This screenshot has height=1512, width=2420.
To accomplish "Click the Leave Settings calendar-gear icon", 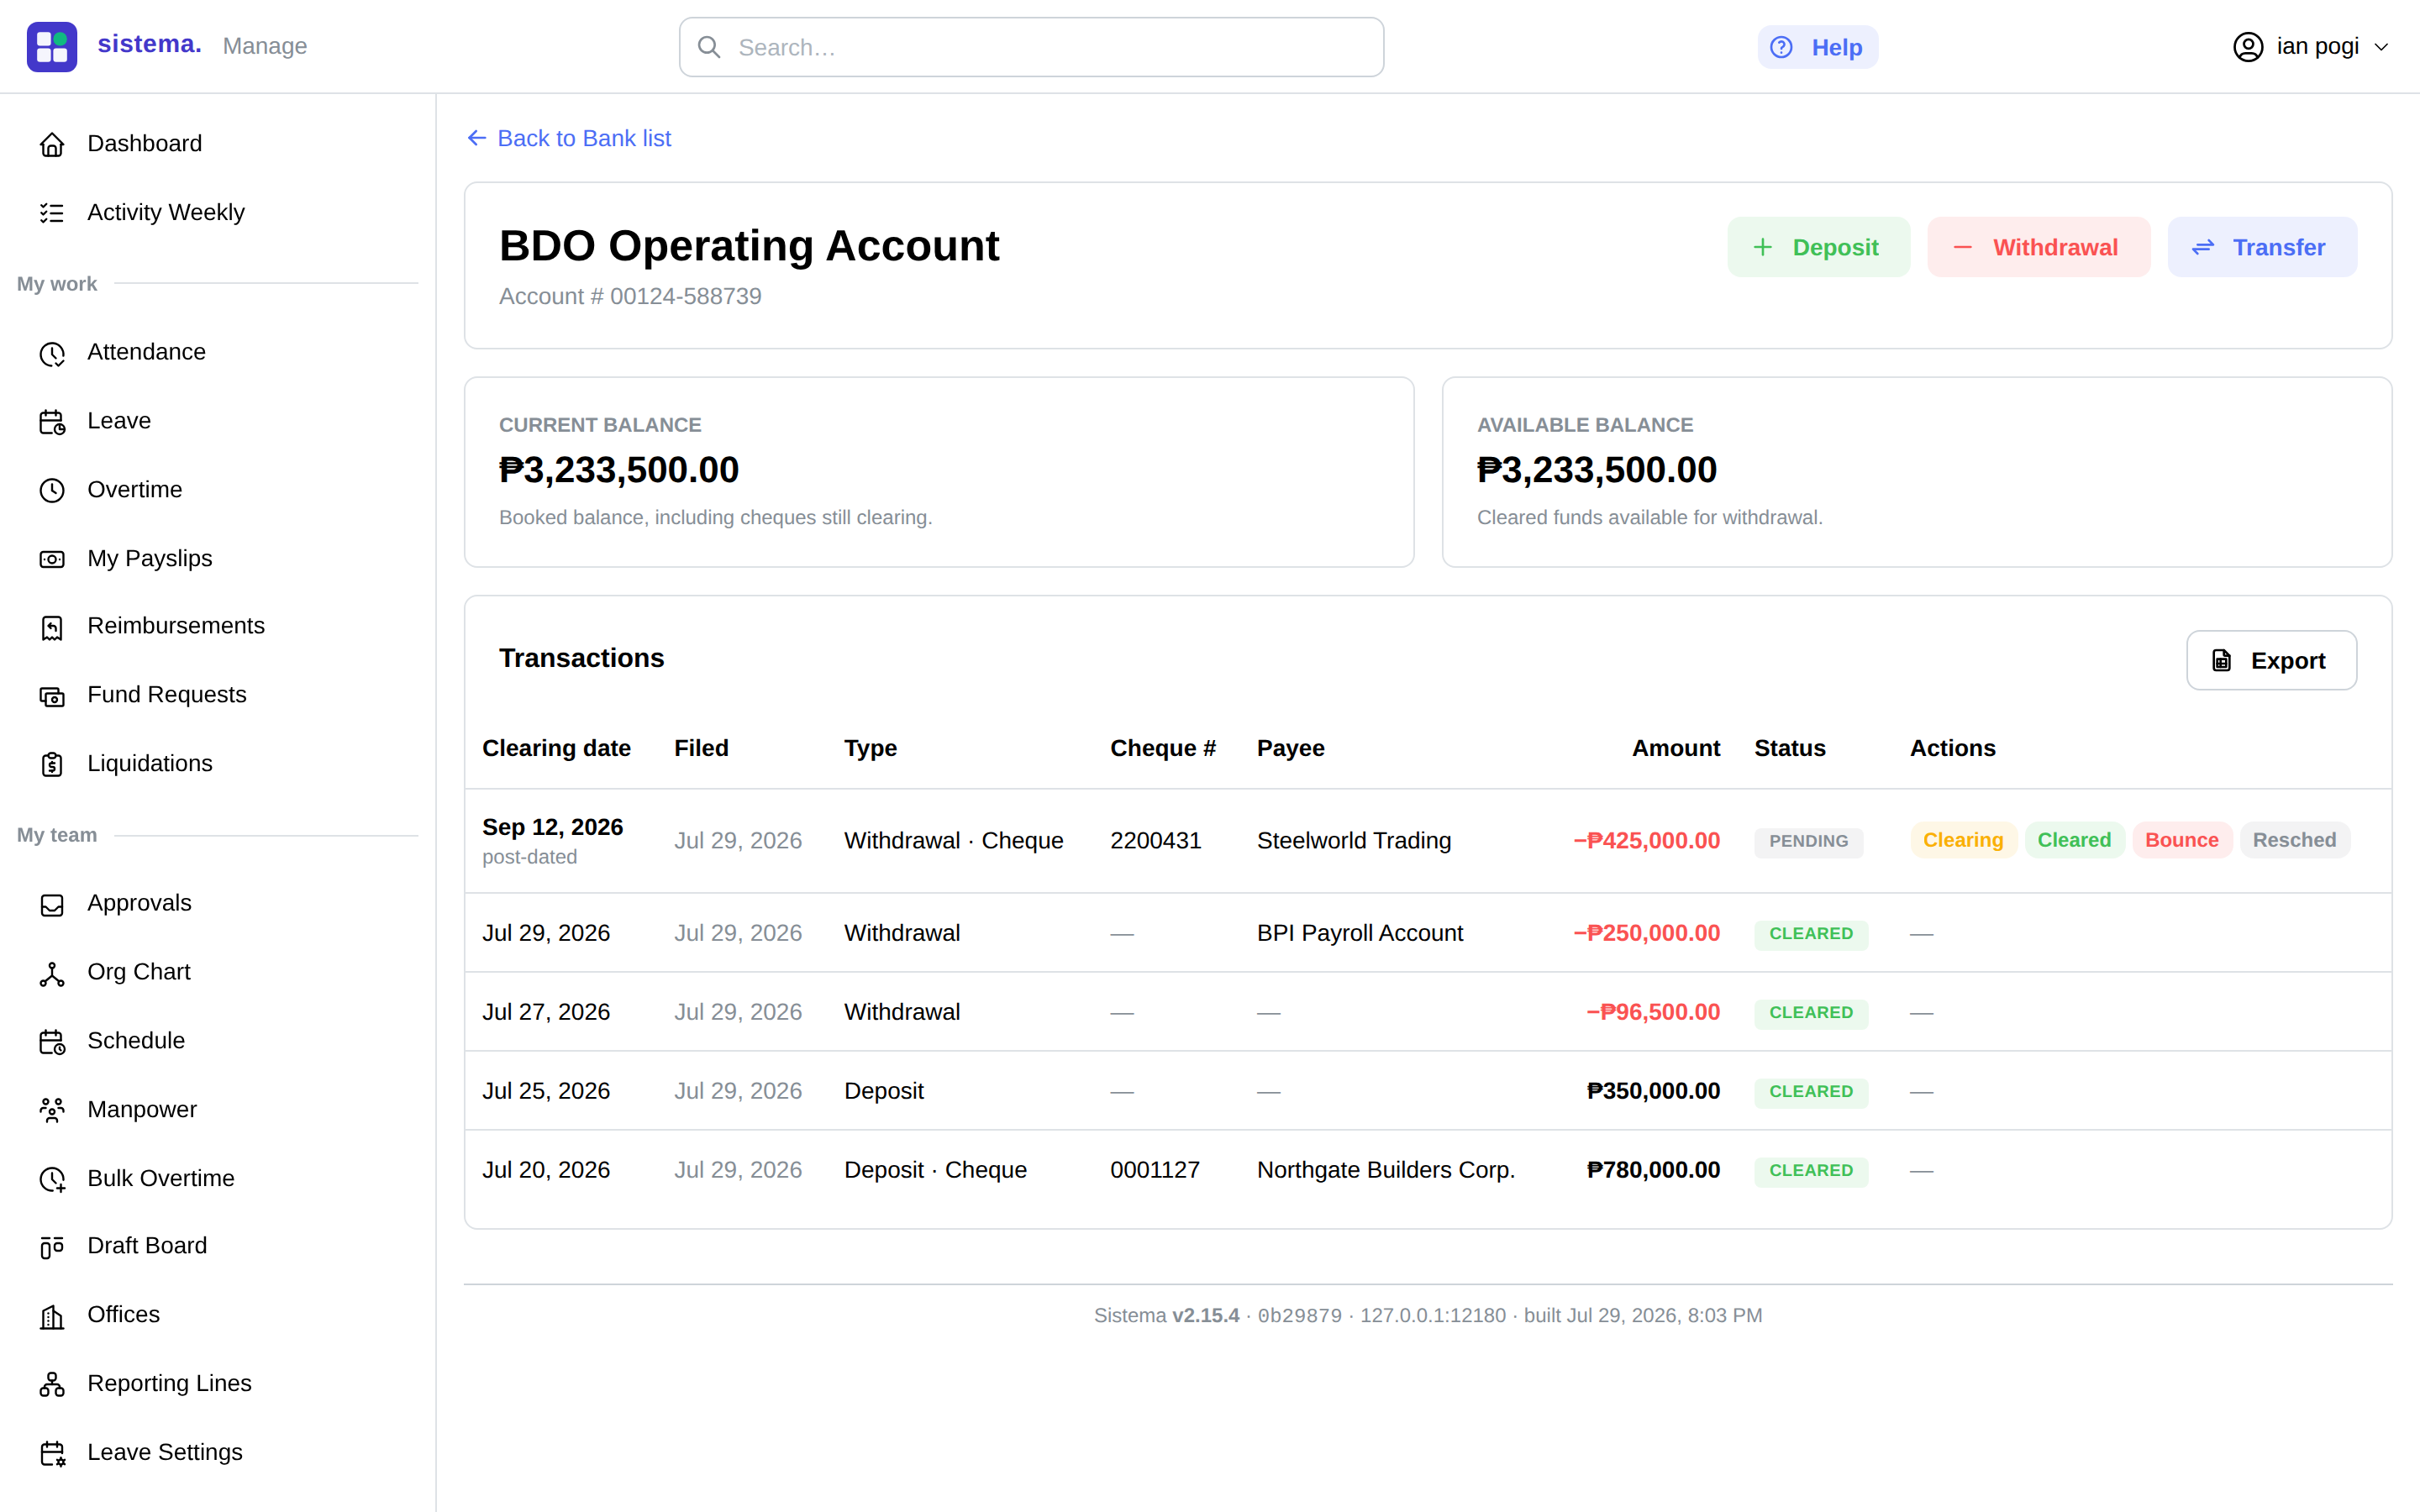I will point(52,1453).
